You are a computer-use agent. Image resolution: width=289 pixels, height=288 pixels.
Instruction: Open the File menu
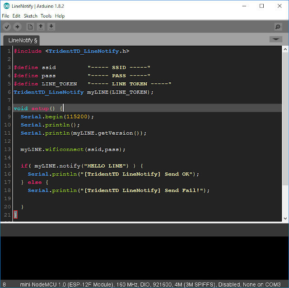[5, 16]
